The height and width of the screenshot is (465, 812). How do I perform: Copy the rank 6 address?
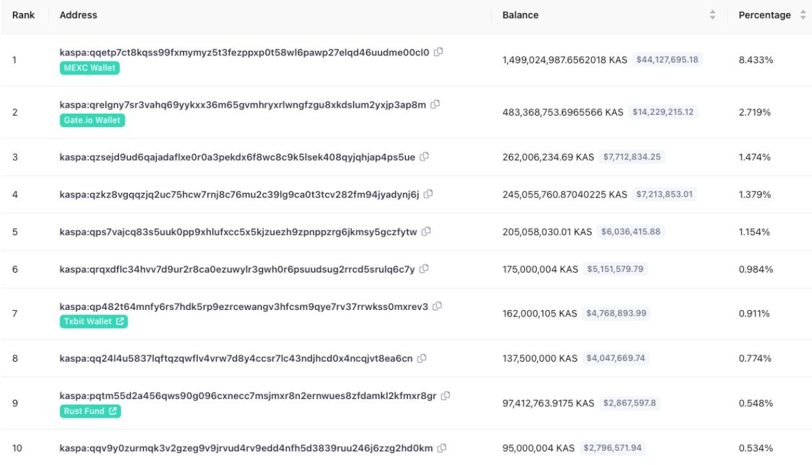(x=423, y=268)
